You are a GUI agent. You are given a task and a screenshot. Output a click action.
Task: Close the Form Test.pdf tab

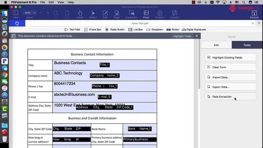point(253,23)
